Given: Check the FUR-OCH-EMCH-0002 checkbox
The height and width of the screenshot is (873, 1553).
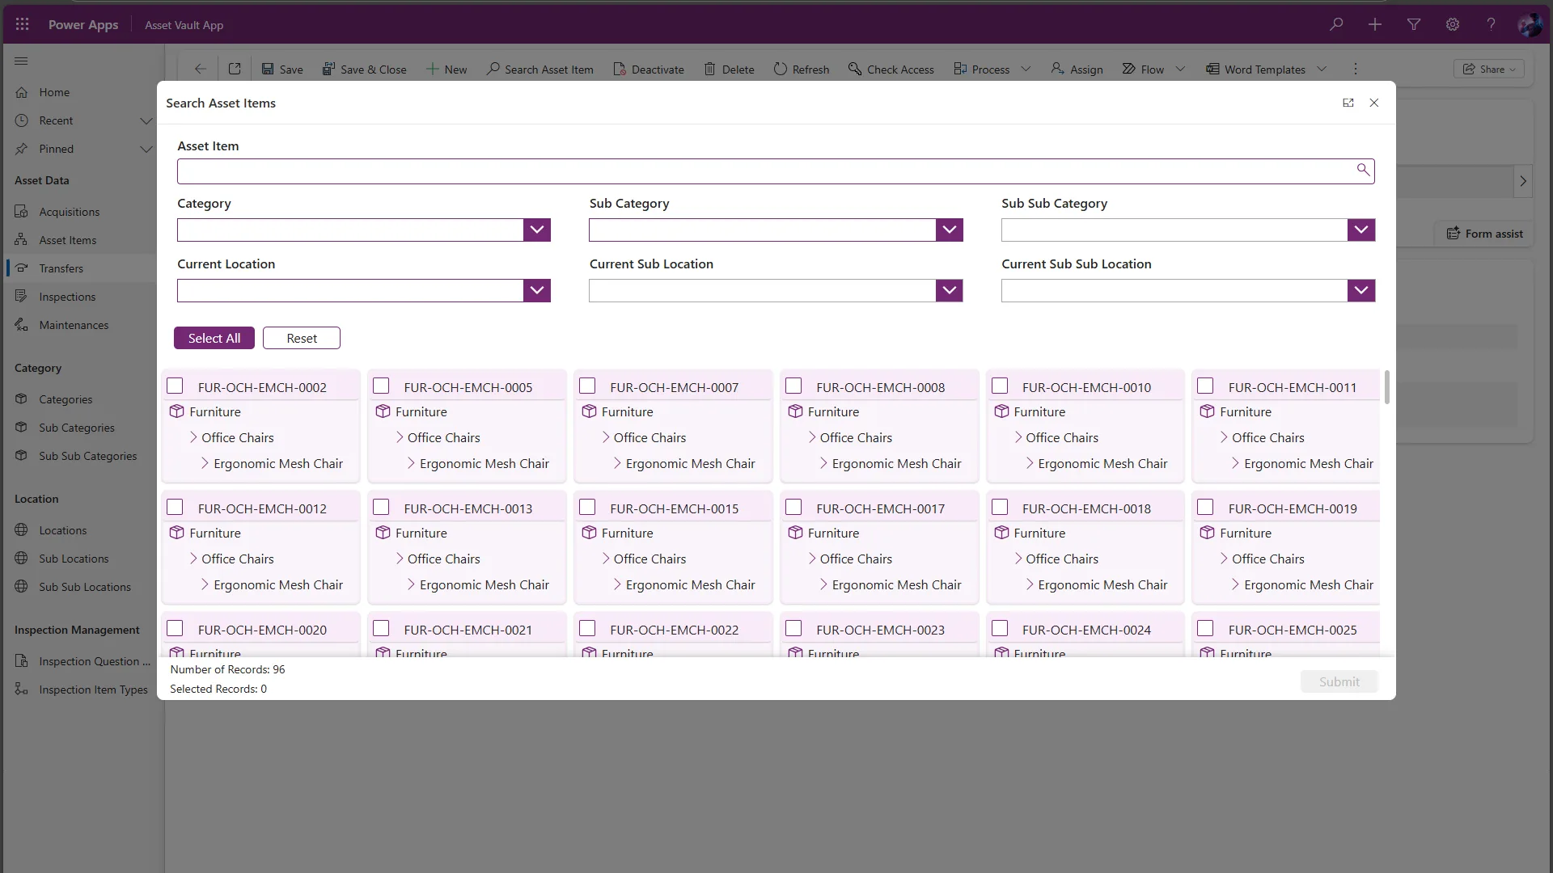Looking at the screenshot, I should (x=175, y=386).
